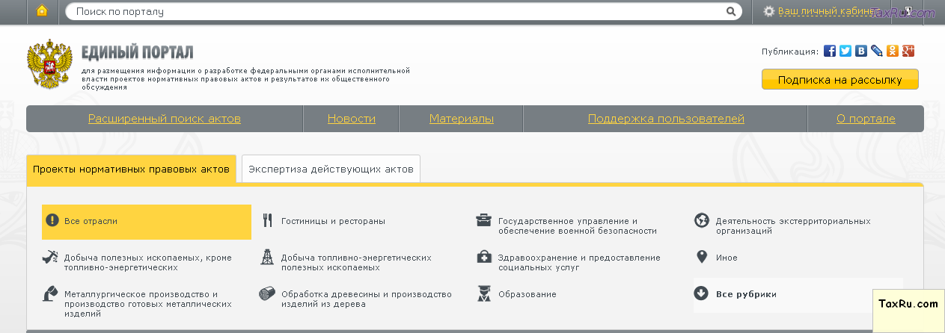Click log icon 'Обработка древесины'
This screenshot has height=333, width=945.
pos(267,293)
